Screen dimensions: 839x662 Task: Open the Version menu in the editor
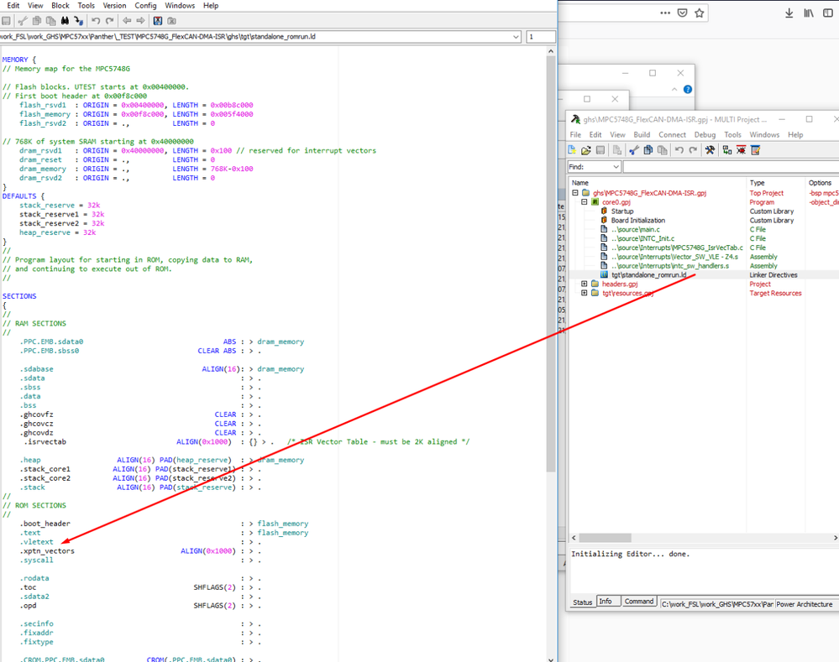(x=114, y=5)
